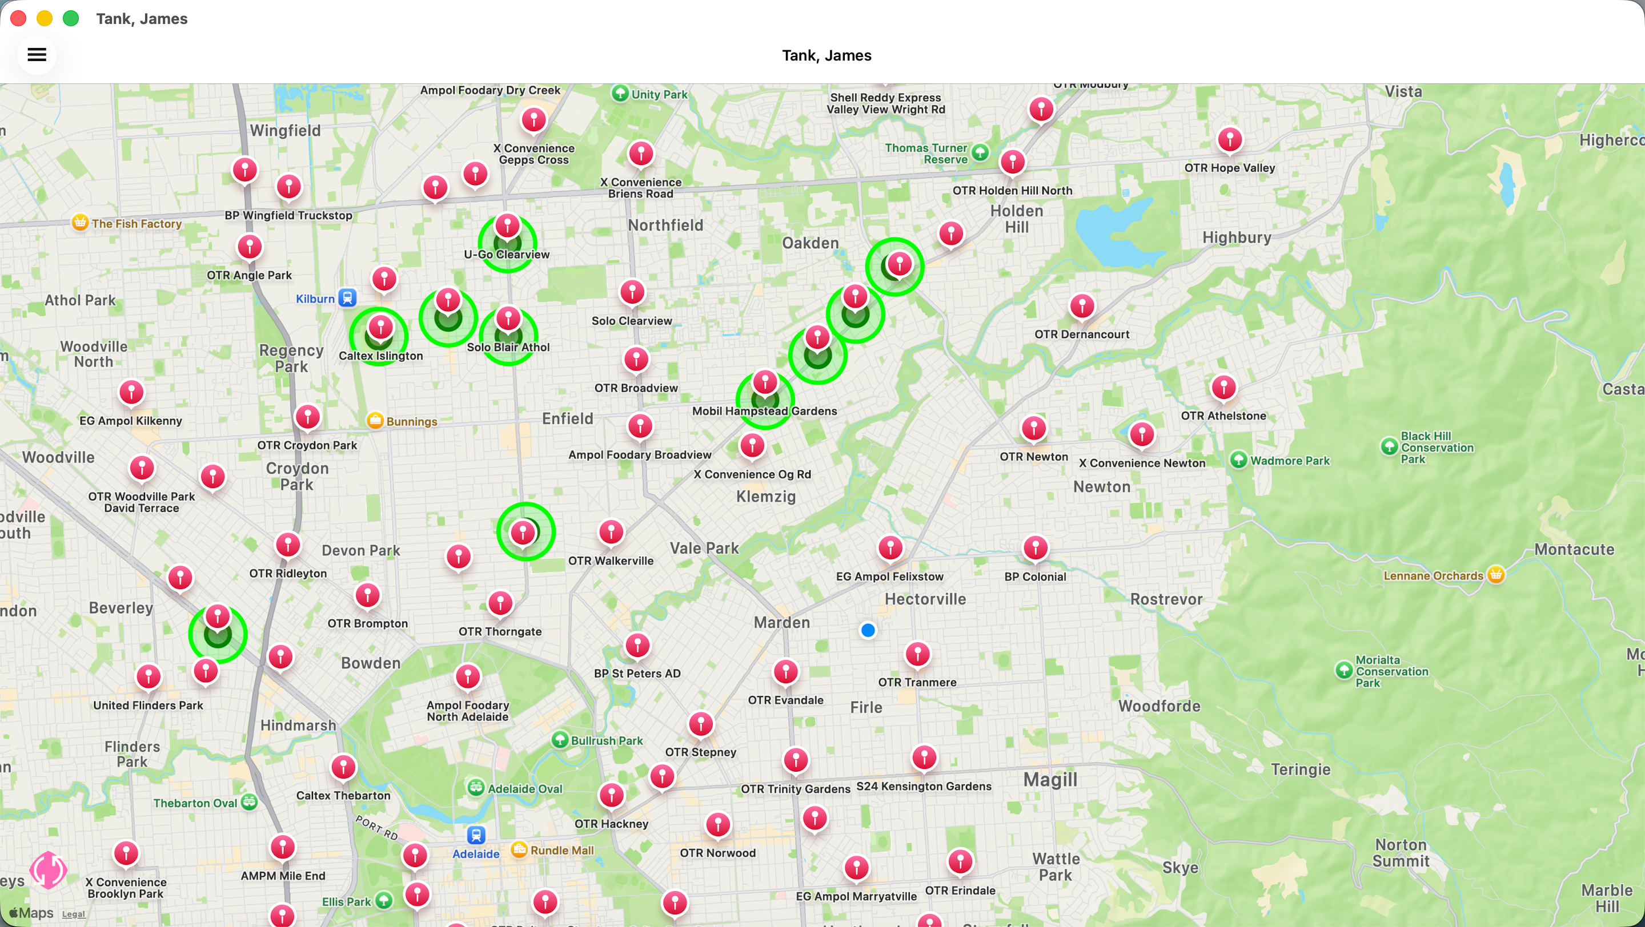1645x927 pixels.
Task: Click the Thebarton Oval marker
Action: point(249,802)
